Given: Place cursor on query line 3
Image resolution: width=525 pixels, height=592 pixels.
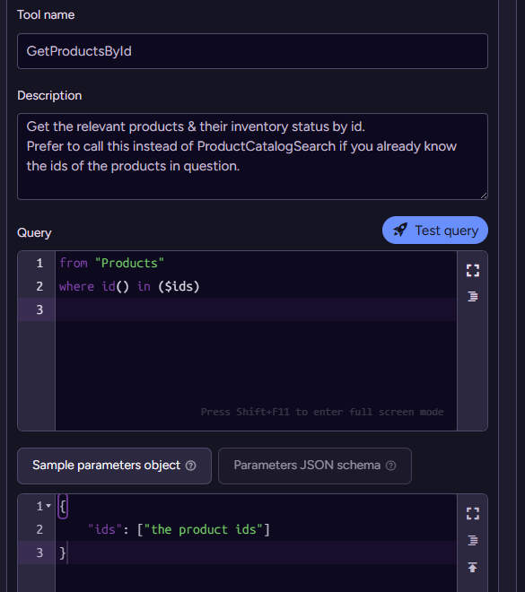Looking at the screenshot, I should pyautogui.click(x=256, y=309).
